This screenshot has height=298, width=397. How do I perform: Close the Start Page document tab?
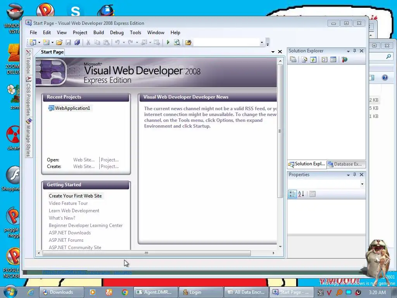(280, 52)
